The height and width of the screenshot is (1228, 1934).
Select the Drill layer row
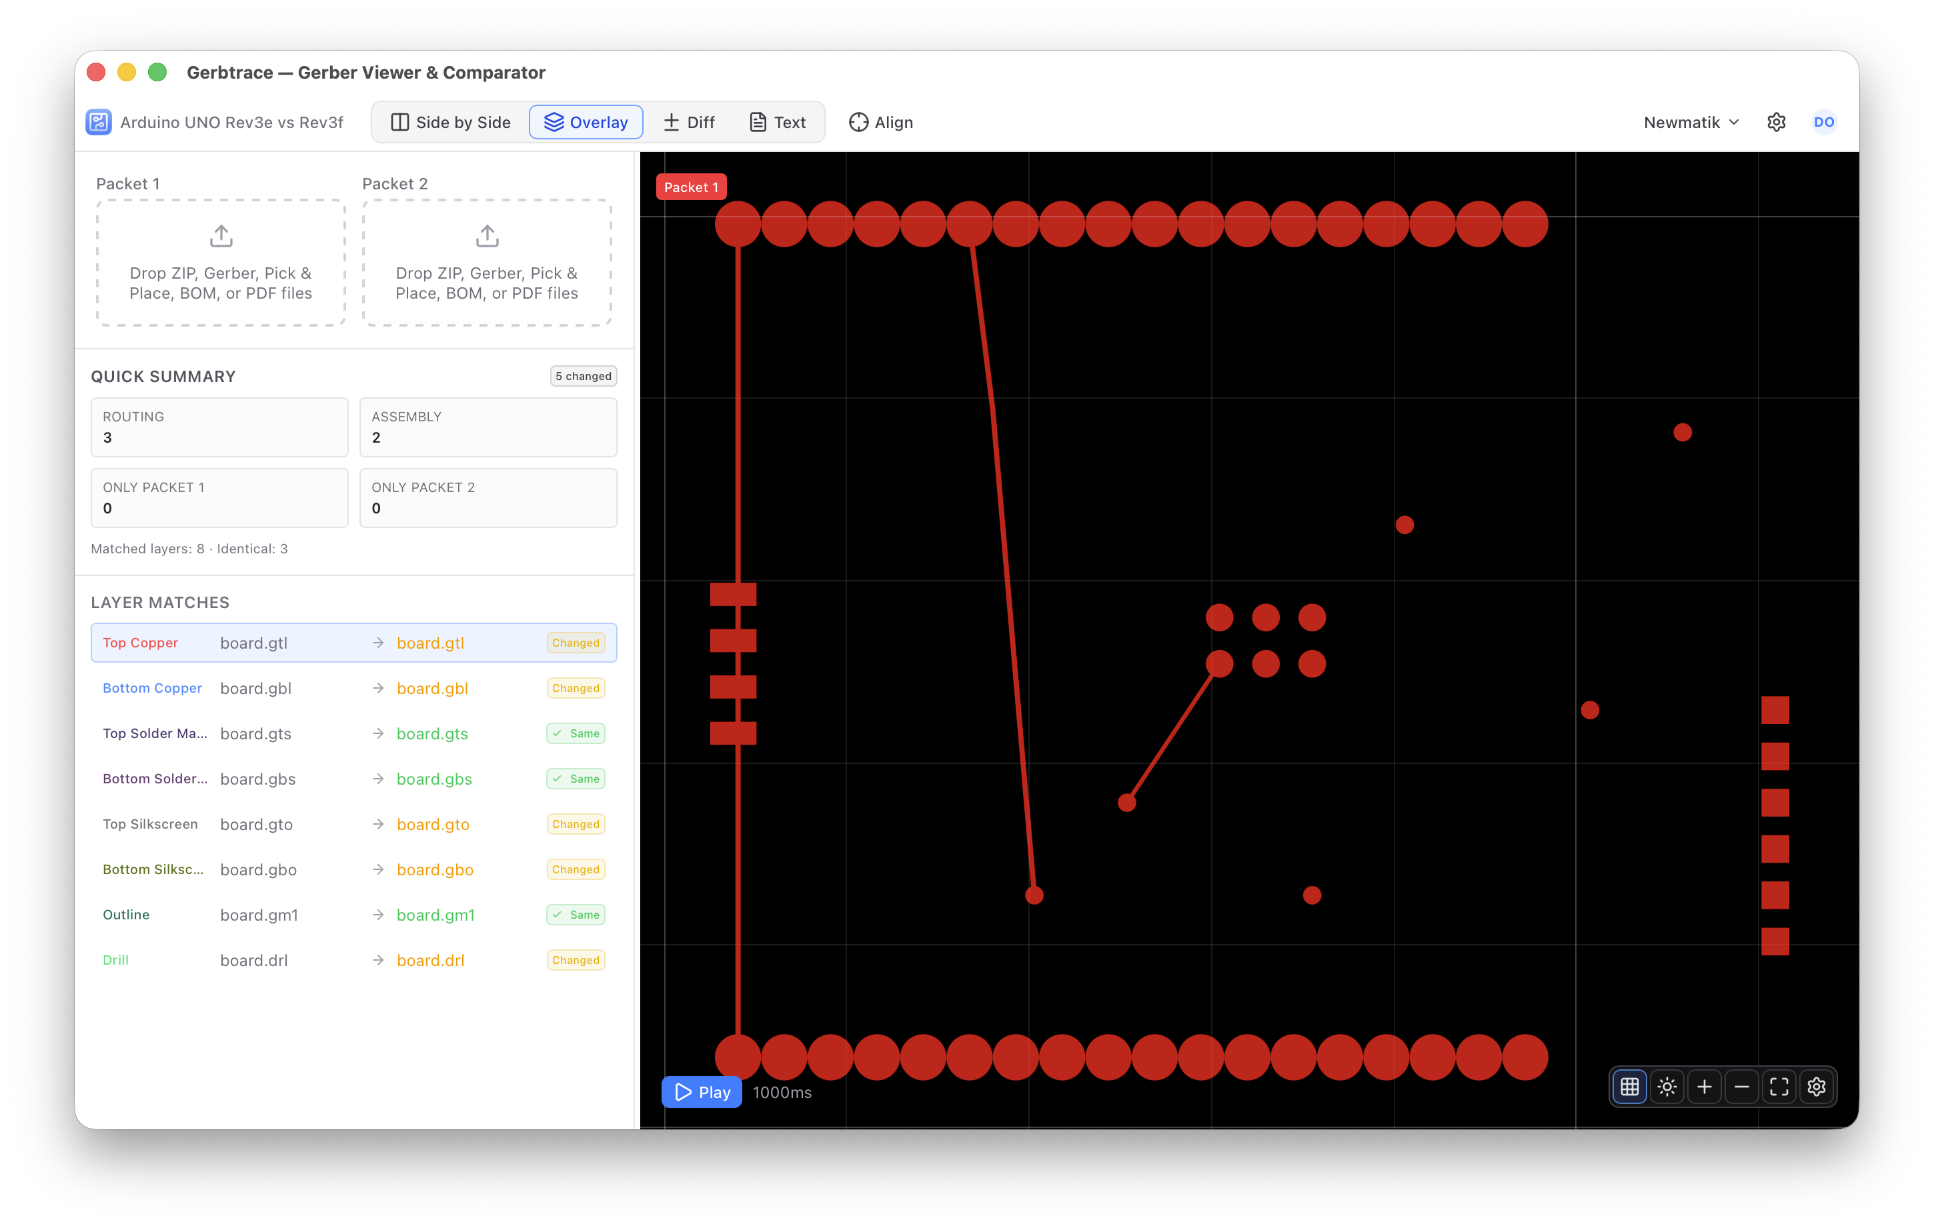click(x=353, y=961)
